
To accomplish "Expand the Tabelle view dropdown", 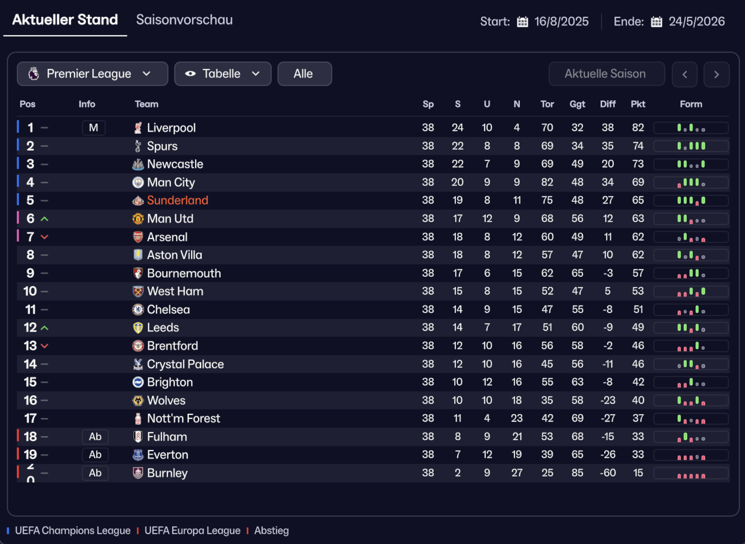I will [222, 74].
